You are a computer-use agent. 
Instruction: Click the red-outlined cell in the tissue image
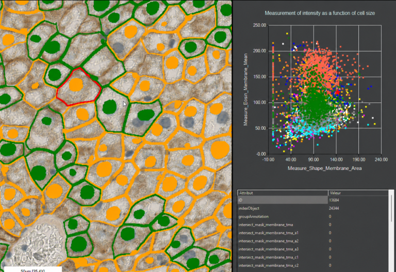pos(79,87)
